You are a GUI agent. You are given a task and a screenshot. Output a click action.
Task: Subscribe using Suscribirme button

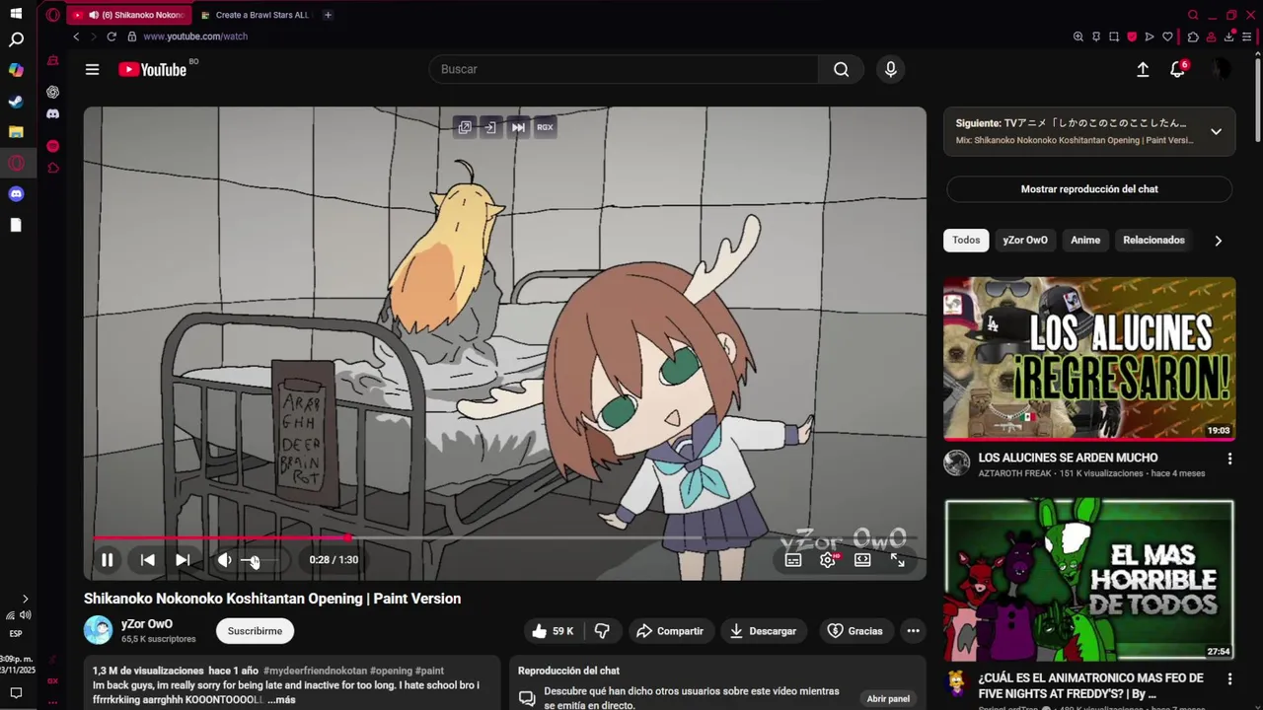[x=255, y=631]
